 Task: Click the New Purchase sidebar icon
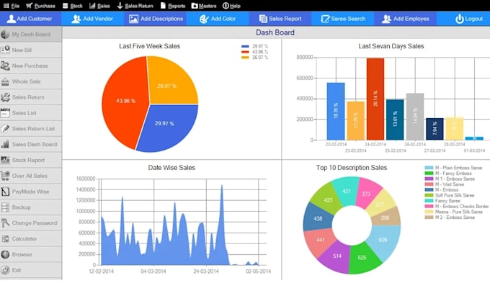(5, 66)
